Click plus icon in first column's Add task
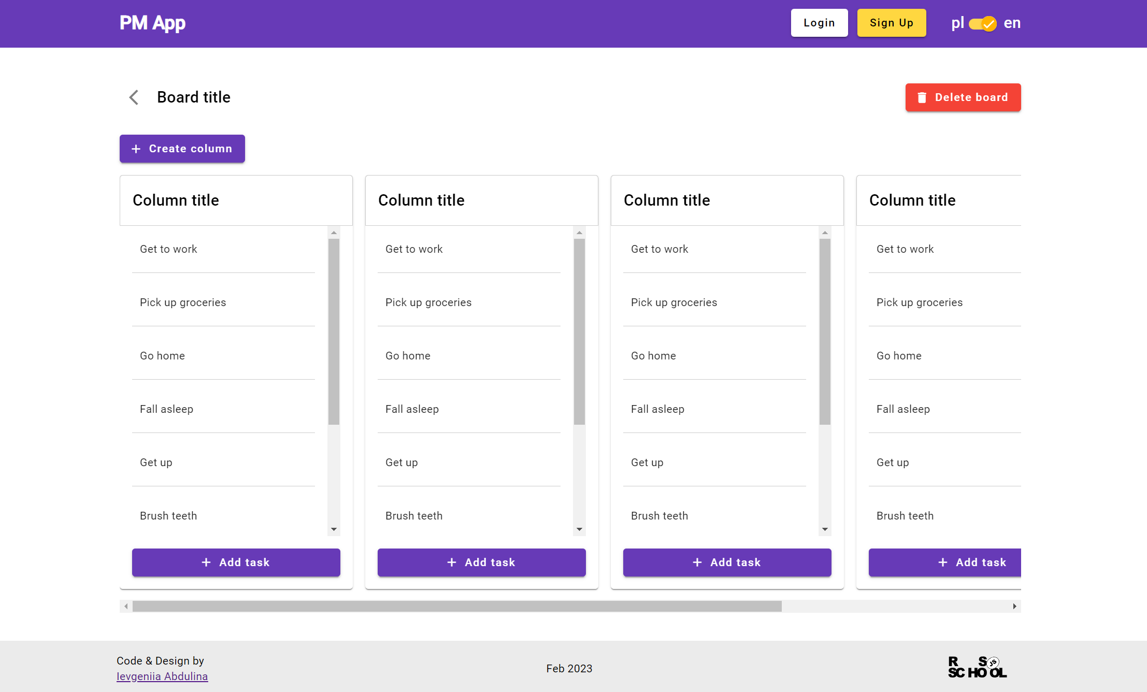 click(206, 562)
